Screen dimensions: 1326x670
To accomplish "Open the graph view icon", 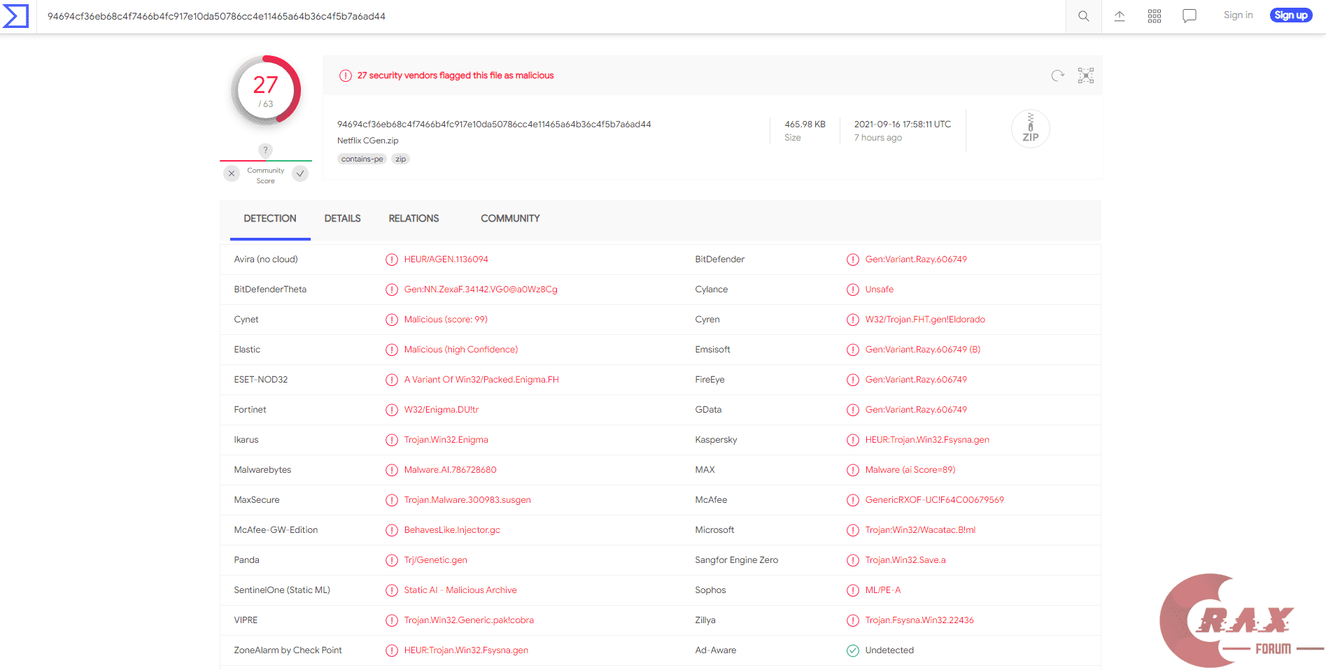I will 1086,76.
